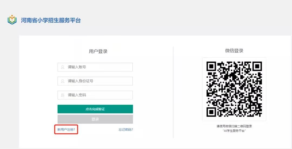The width and height of the screenshot is (292, 149).
Task: Click the center of the WeChat QR code
Action: (234, 89)
